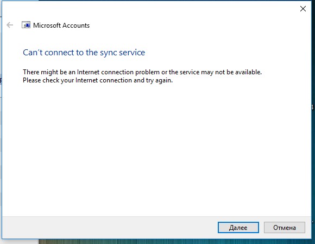Screen dimensions: 315x244
Task: Click the empty white area of the dialog body
Action: [157, 150]
